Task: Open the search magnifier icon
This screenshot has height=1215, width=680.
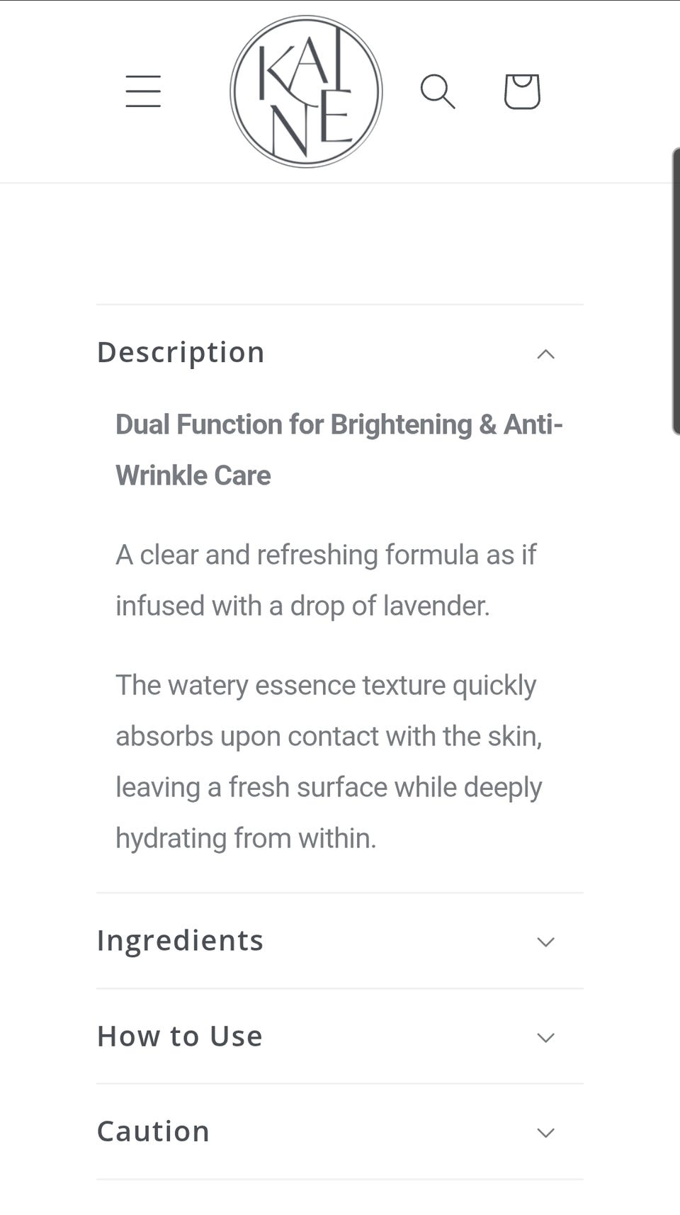Action: click(438, 91)
